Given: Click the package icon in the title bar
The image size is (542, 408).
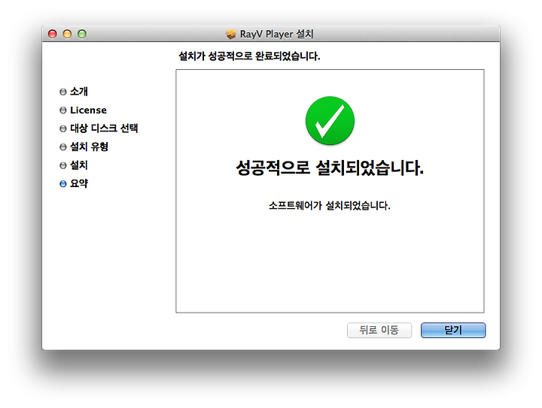Looking at the screenshot, I should coord(230,34).
